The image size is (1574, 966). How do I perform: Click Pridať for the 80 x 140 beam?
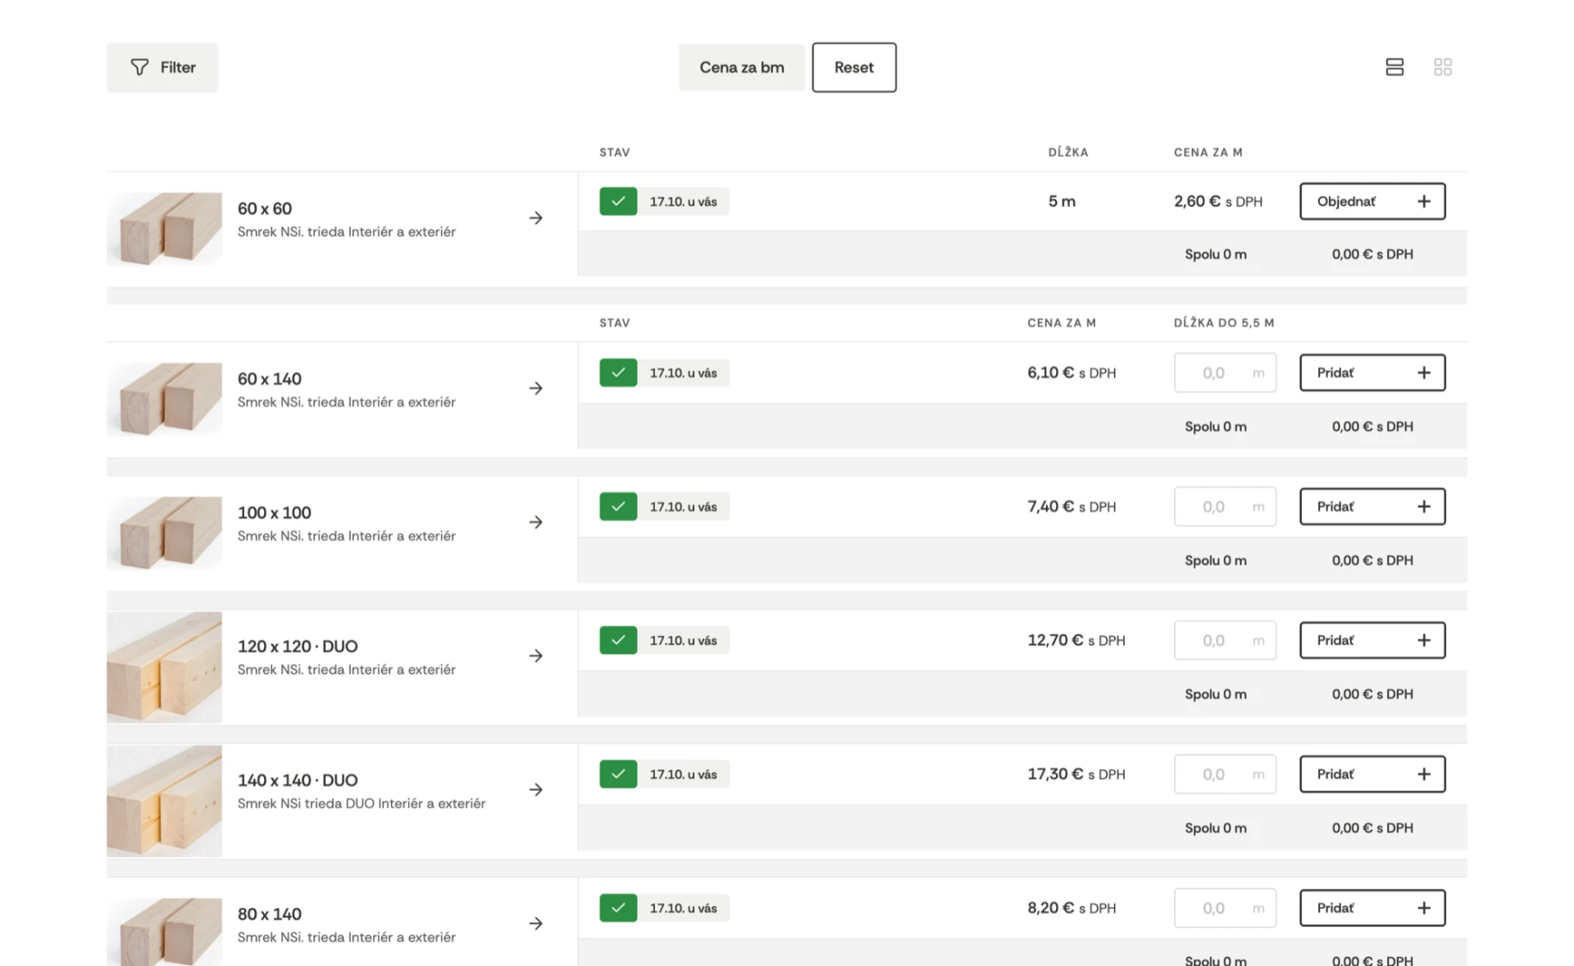[1372, 908]
